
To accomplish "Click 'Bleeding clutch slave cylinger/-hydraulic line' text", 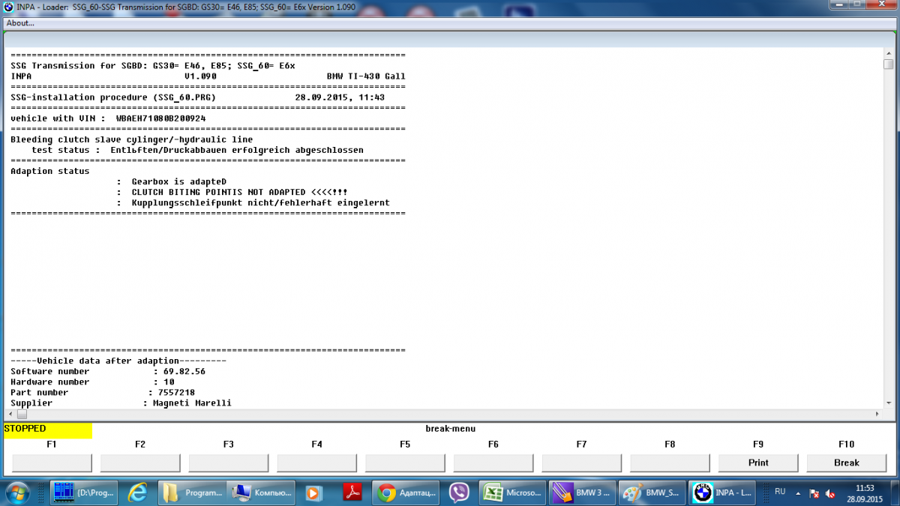I will pos(131,139).
